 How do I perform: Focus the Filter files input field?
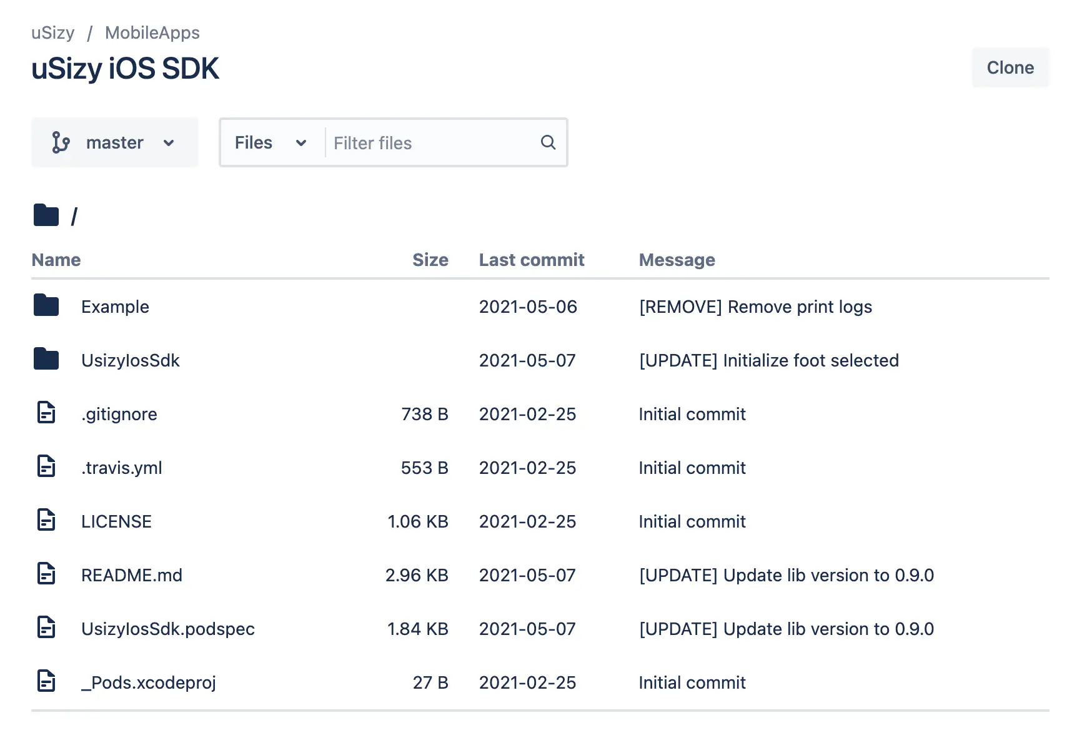coord(431,143)
